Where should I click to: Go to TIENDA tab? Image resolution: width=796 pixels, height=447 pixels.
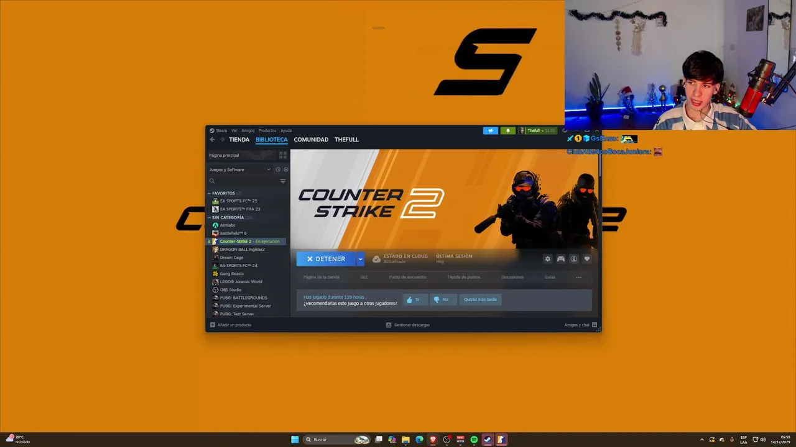pyautogui.click(x=239, y=140)
